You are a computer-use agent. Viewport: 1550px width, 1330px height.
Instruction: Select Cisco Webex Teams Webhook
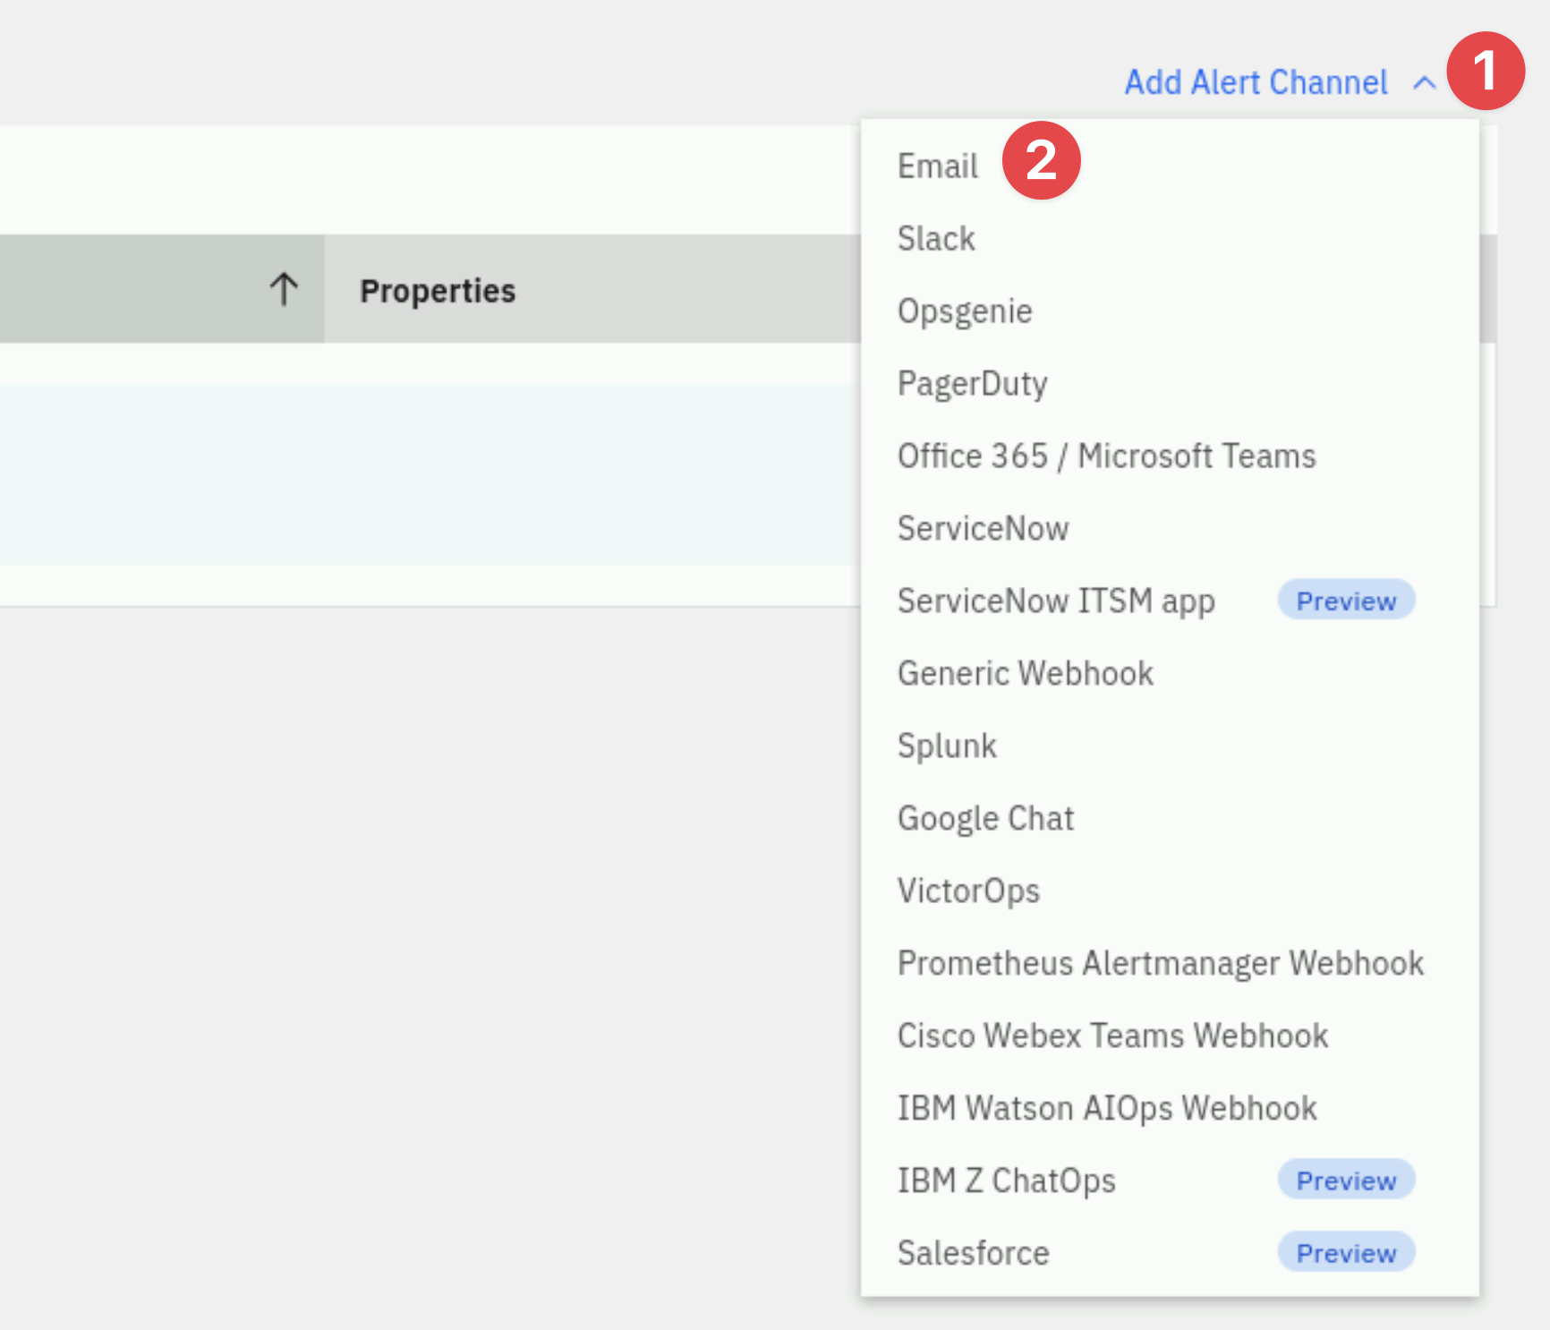tap(1170, 1036)
